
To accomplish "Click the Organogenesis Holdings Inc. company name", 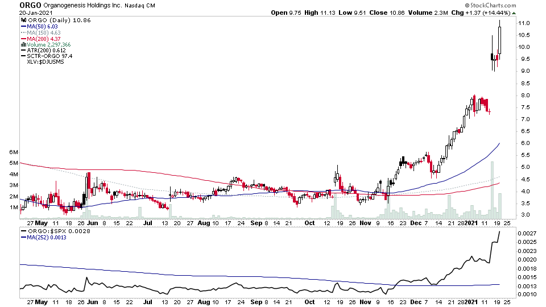I will (82, 6).
